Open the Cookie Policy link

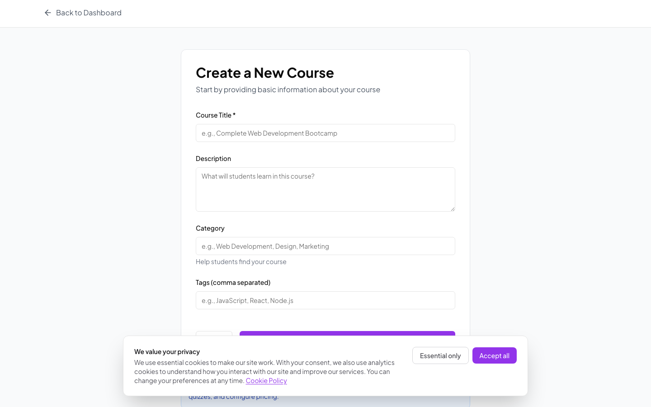[x=266, y=380]
